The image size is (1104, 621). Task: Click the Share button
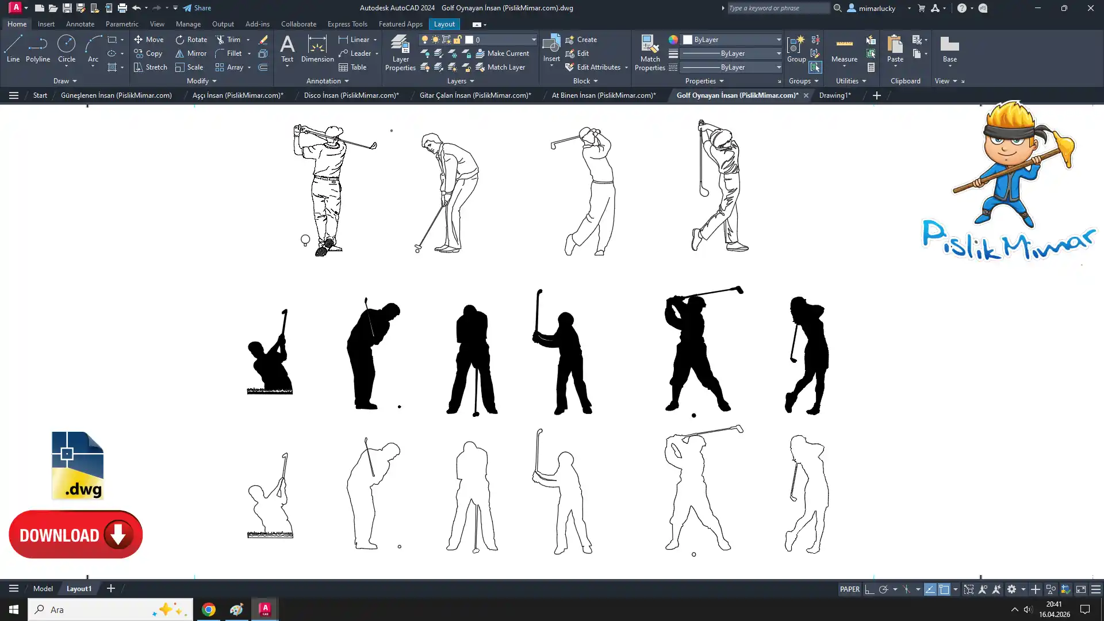pyautogui.click(x=197, y=8)
